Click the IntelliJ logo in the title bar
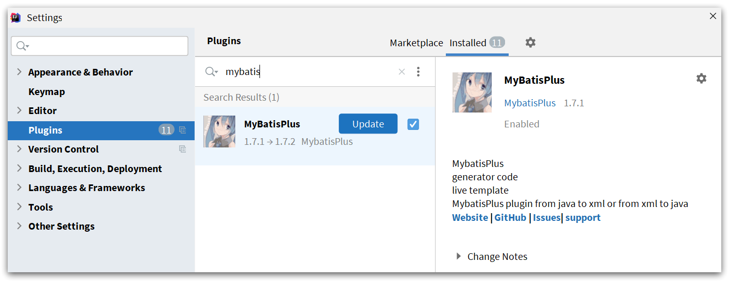Screen dimensions: 729x282 [15, 17]
